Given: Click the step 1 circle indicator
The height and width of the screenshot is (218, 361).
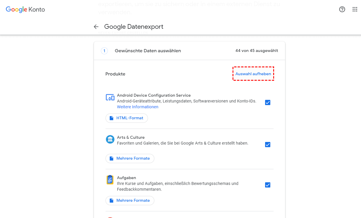Looking at the screenshot, I should point(104,51).
